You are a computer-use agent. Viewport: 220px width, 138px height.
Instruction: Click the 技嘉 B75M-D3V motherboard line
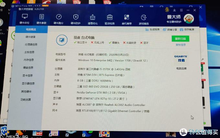(x=101, y=75)
